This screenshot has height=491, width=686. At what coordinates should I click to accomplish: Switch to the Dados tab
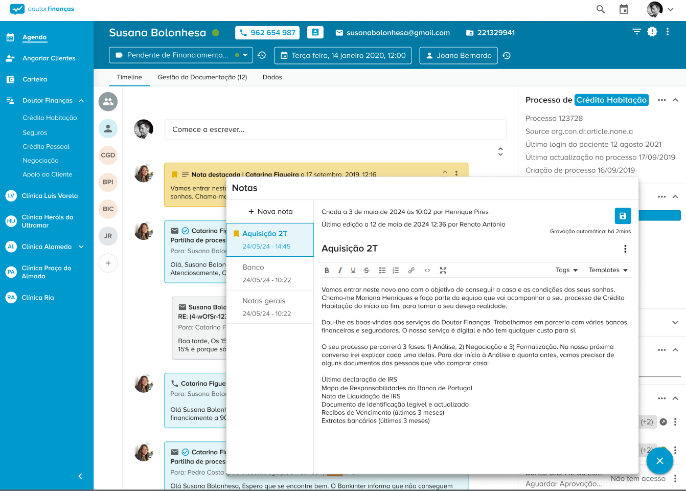click(272, 77)
